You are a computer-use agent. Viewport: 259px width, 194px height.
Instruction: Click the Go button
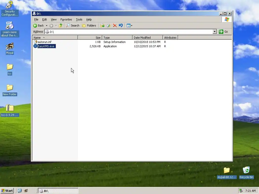224,32
